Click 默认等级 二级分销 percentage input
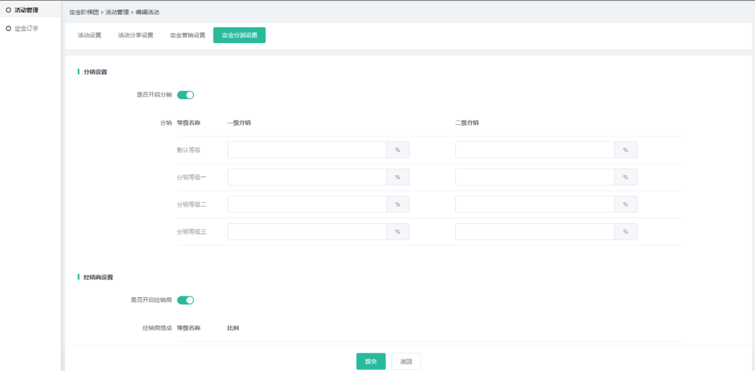Image resolution: width=755 pixels, height=371 pixels. [535, 150]
